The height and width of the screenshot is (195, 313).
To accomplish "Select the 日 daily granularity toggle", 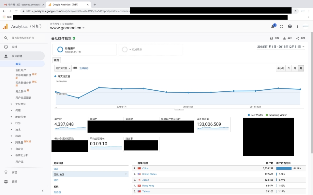I will point(289,68).
